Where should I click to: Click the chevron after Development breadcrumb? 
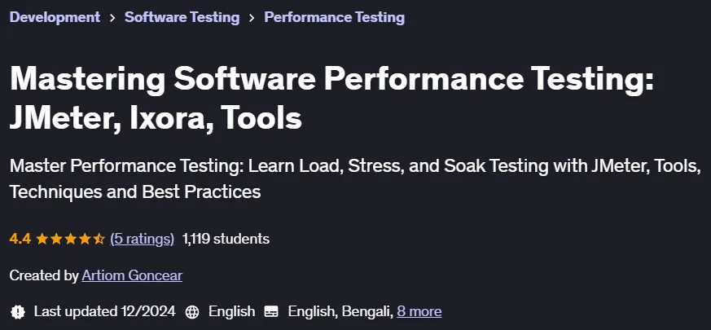pos(112,18)
